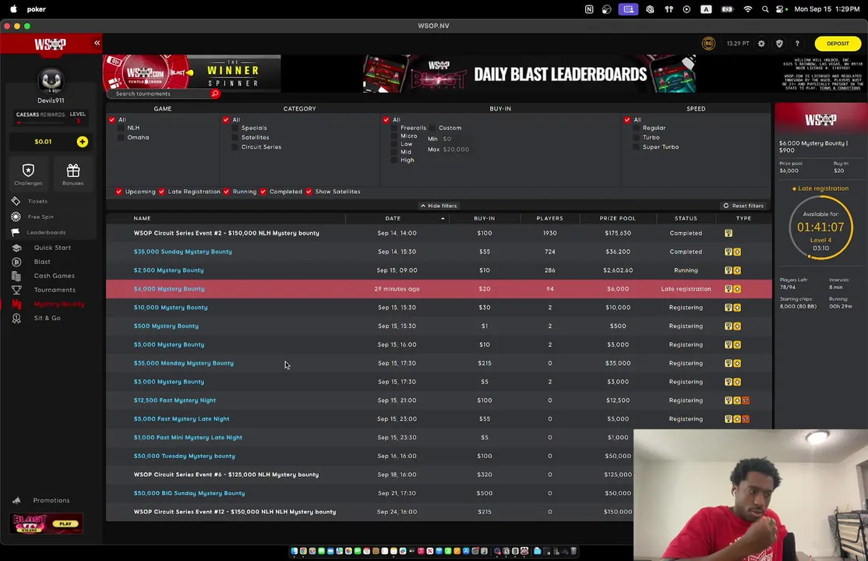This screenshot has width=868, height=561.
Task: Check the Circuit Series filter
Action: tap(235, 146)
